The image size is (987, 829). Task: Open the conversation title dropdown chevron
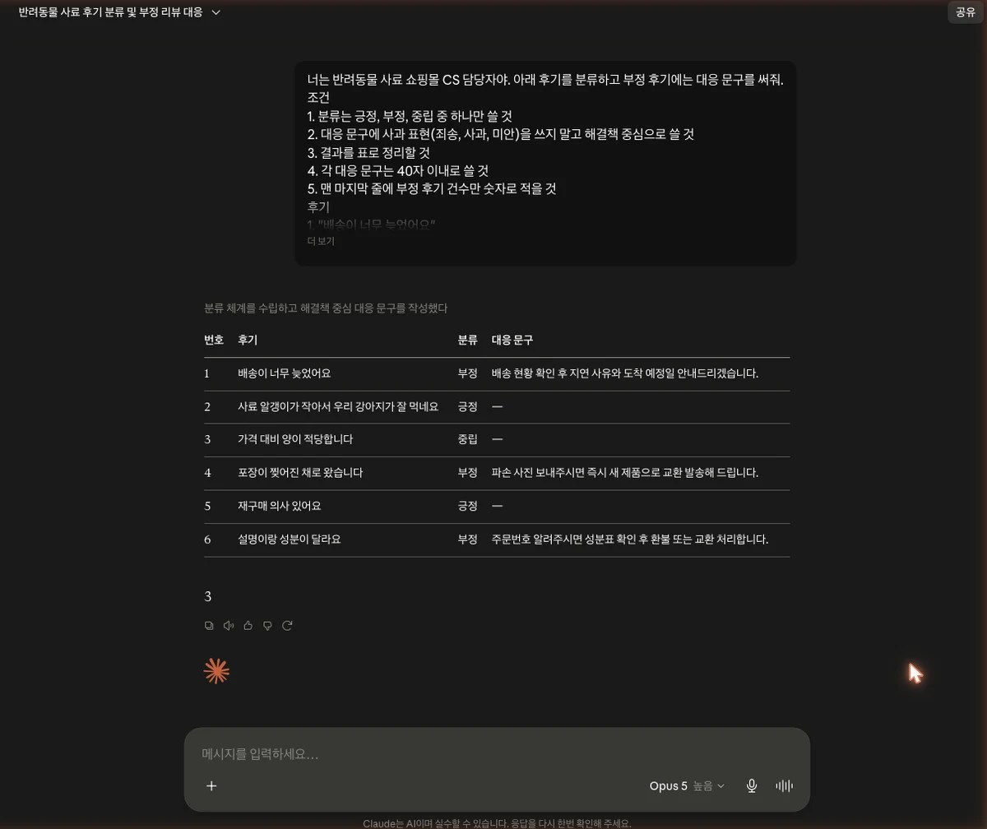[216, 13]
